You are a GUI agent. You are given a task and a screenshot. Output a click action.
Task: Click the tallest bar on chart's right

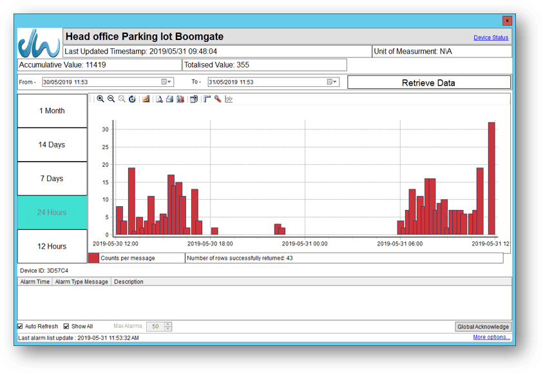491,178
